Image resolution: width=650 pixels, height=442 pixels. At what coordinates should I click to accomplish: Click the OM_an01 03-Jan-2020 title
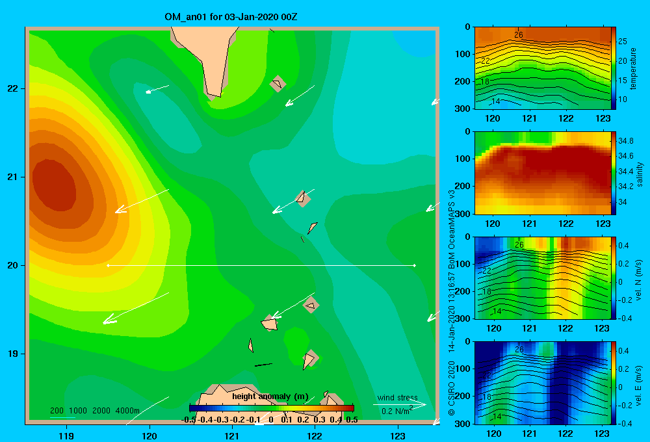pos(231,17)
